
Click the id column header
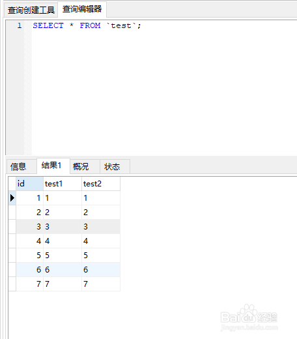29,184
